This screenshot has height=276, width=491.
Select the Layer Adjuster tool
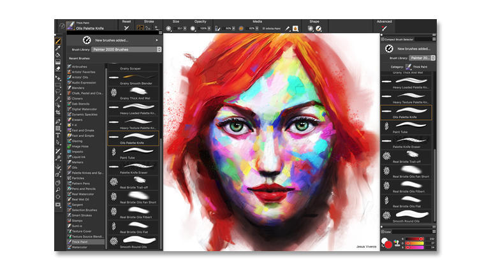pyautogui.click(x=58, y=78)
